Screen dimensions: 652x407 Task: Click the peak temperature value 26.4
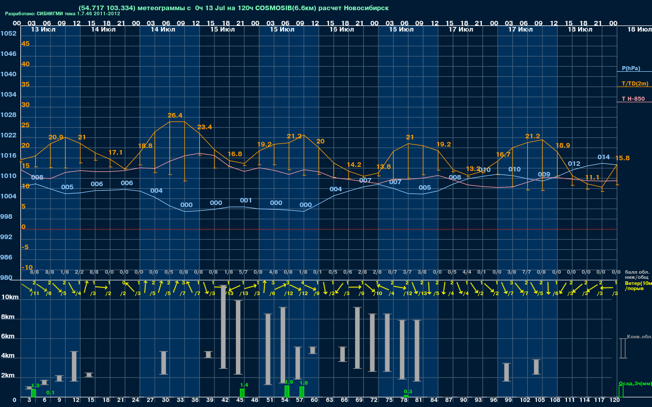(x=175, y=115)
